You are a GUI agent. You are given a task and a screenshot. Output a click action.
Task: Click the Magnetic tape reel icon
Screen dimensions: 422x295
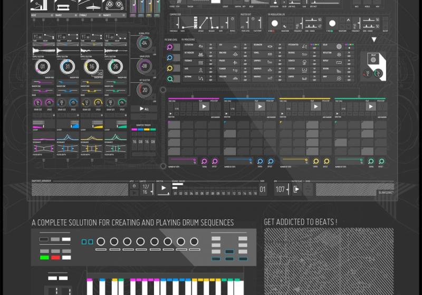click(x=115, y=5)
